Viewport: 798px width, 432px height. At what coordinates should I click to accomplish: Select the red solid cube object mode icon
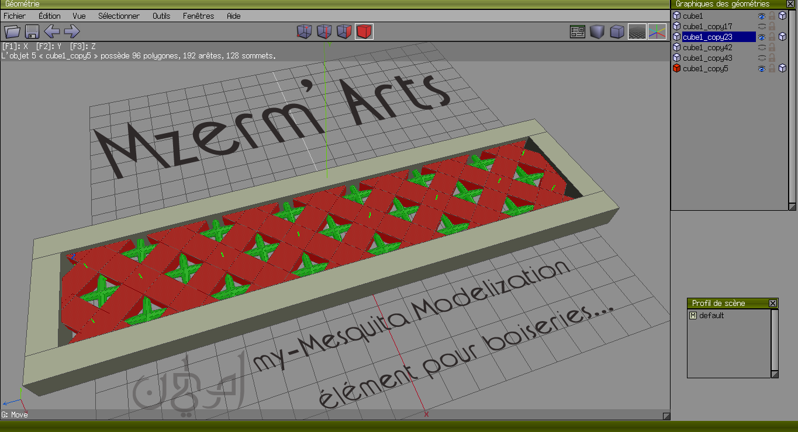click(x=364, y=32)
